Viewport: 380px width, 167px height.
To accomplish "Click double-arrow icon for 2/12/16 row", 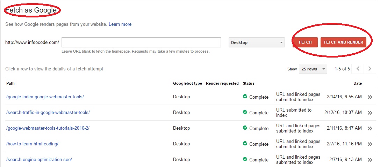I will click(370, 113).
